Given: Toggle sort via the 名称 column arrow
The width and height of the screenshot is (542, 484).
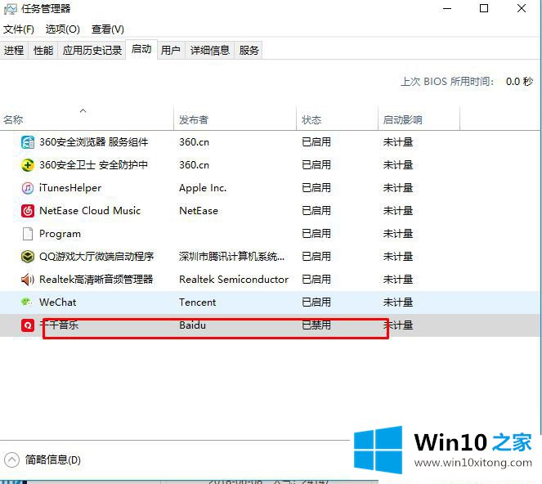Looking at the screenshot, I should (83, 110).
